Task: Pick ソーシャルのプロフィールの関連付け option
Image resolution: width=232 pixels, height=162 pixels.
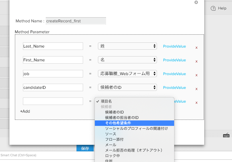Action: coord(136,128)
